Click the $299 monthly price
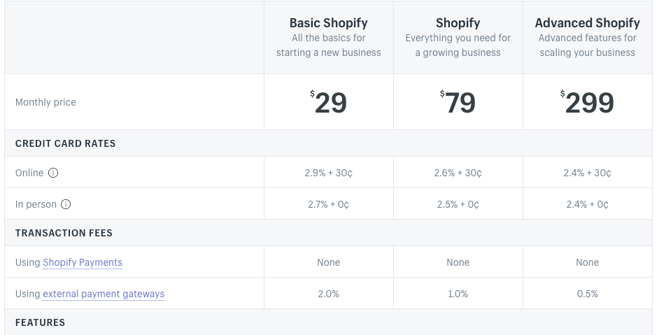Image resolution: width=659 pixels, height=335 pixels. pos(587,102)
